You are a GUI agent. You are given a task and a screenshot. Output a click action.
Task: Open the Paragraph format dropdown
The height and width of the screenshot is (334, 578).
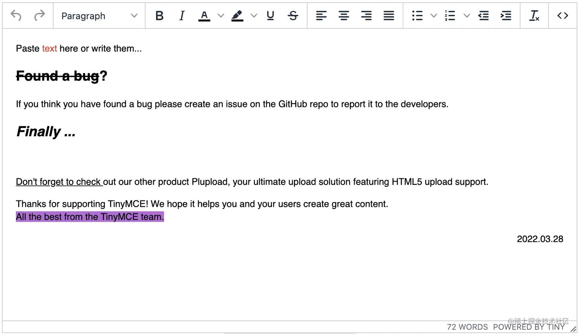coord(99,16)
